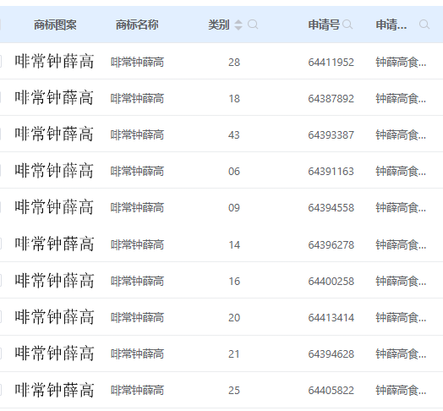Click the 类别 column header label
This screenshot has width=443, height=411.
pyautogui.click(x=219, y=25)
